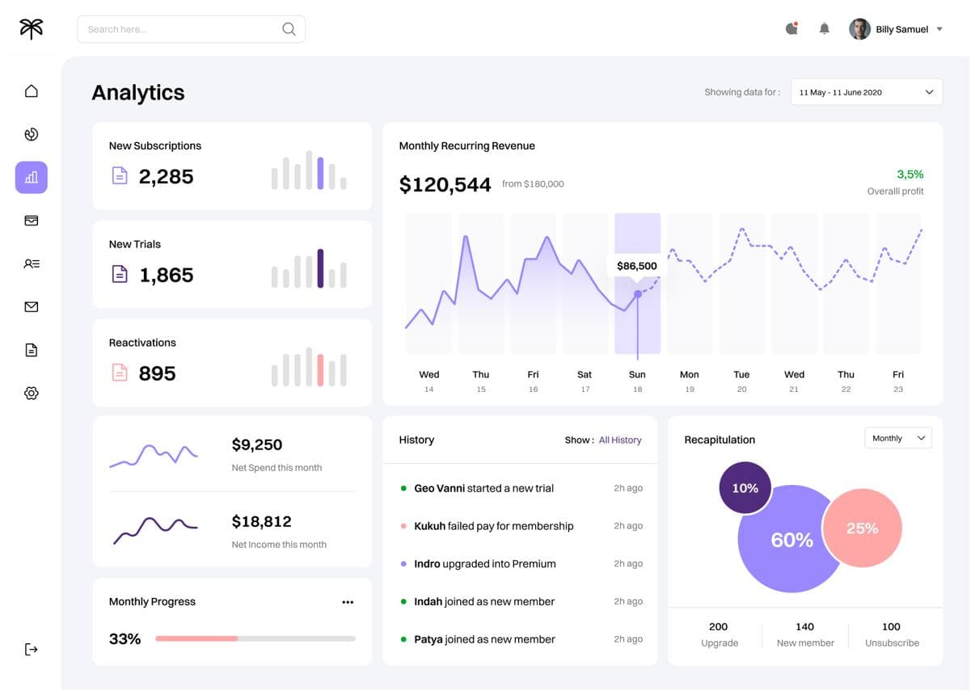Click the Sun 18 chart data point
This screenshot has width=975, height=695.
[x=637, y=294]
